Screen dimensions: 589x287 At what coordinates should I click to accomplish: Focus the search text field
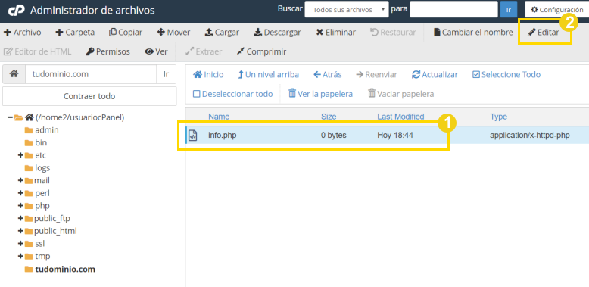453,9
